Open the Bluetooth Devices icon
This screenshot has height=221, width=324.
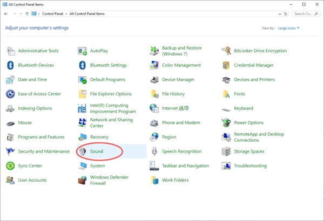[x=10, y=65]
